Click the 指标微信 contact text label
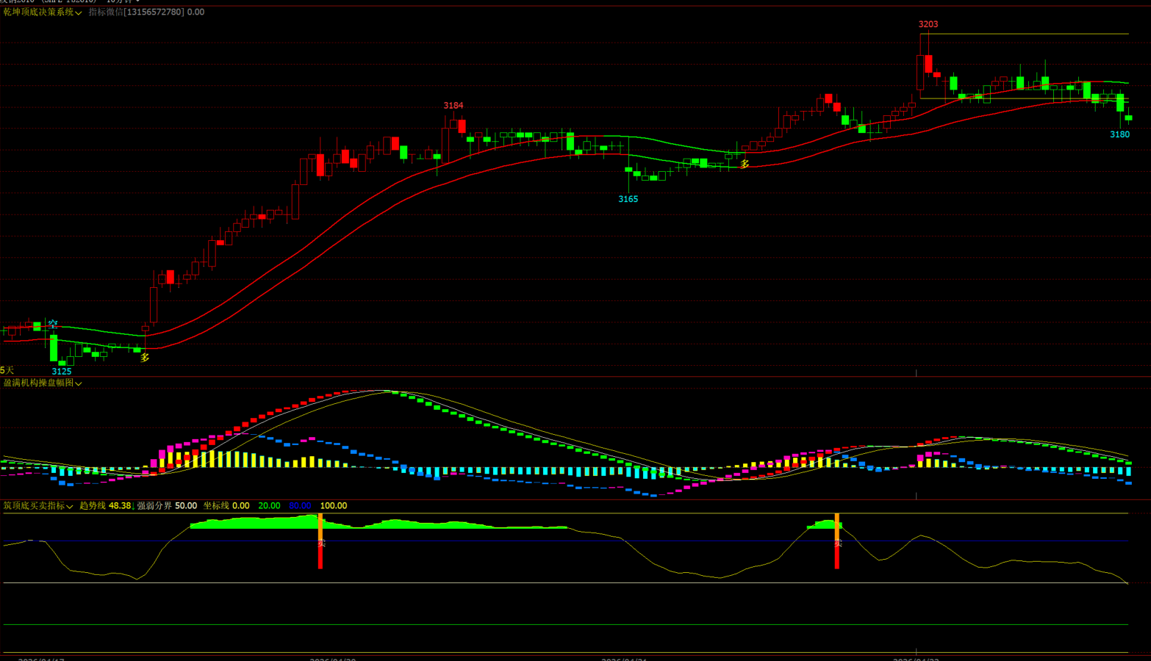The image size is (1151, 661). point(146,12)
